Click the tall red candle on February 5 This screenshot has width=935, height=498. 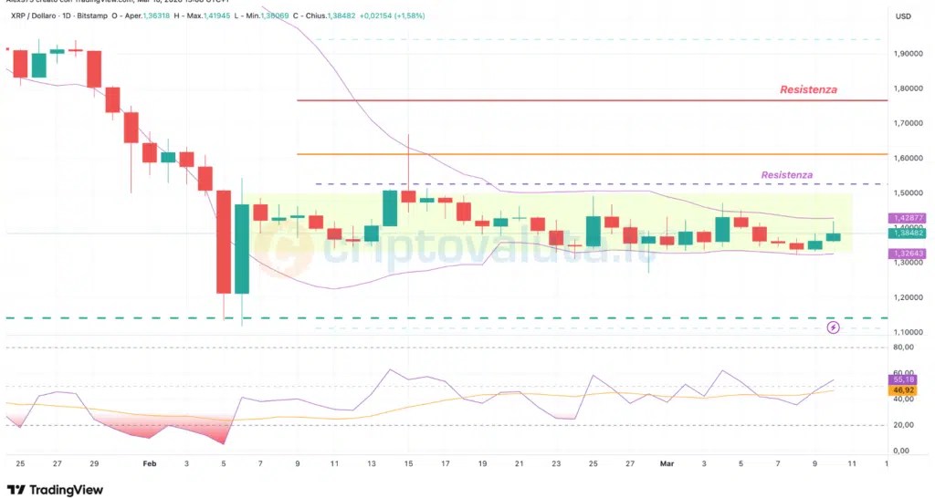pos(223,242)
